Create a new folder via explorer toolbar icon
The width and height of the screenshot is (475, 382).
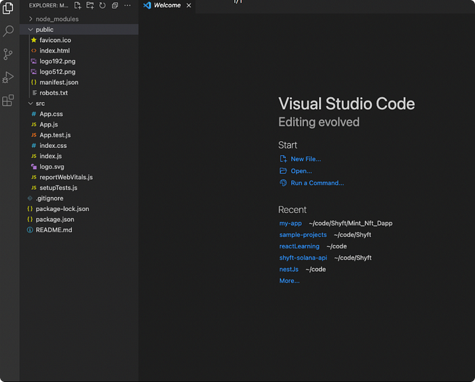click(x=90, y=5)
